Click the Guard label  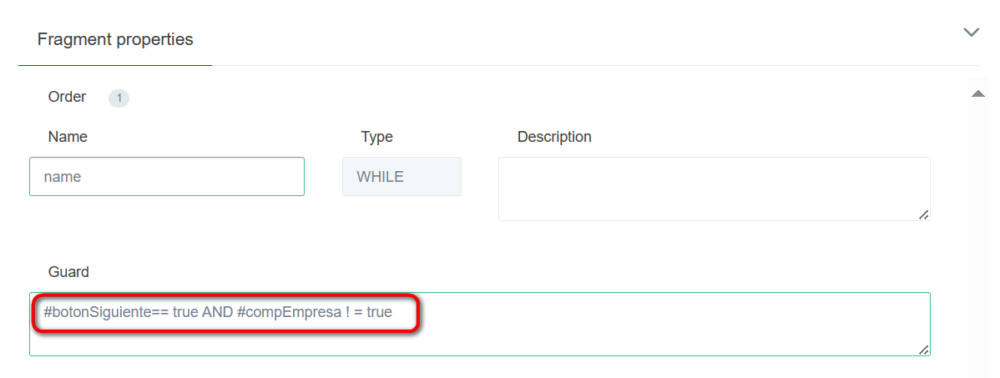(x=68, y=272)
